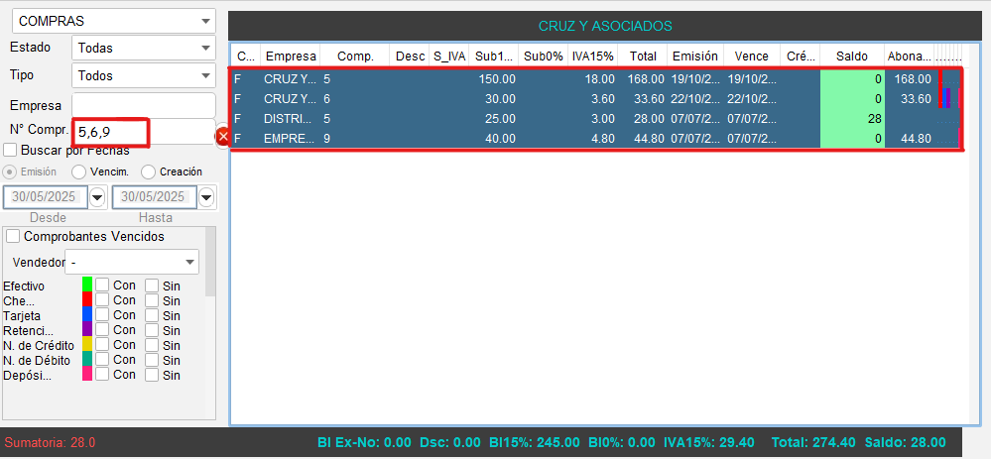
Task: Tick the Sin checkbox for Tarjeta
Action: pyautogui.click(x=152, y=315)
